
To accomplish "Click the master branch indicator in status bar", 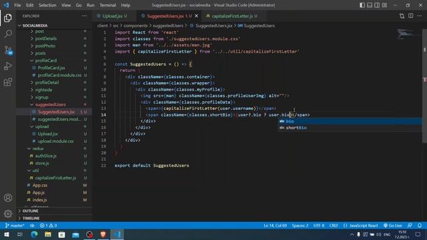I will [x=15, y=225].
